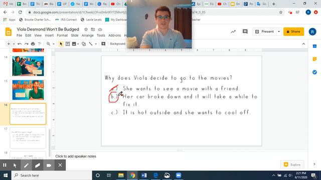Open the zoom tool
The width and height of the screenshot is (321, 180).
pos(48,44)
